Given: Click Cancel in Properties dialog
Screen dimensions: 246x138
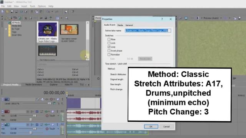Looking at the screenshot, I should 166,127.
